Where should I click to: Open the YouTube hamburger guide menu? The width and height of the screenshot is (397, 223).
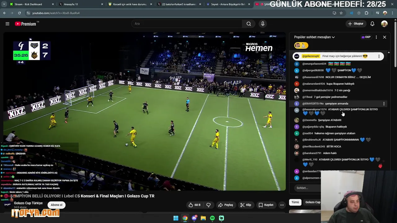pyautogui.click(x=7, y=24)
